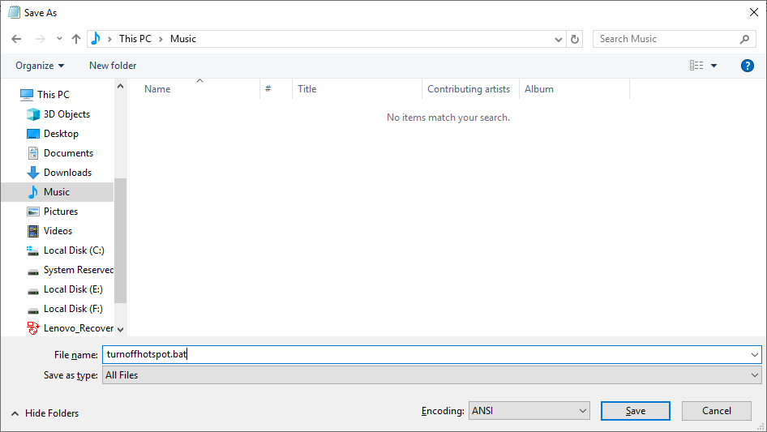Screen dimensions: 767x432
Task: Open the Pictures folder
Action: point(61,212)
